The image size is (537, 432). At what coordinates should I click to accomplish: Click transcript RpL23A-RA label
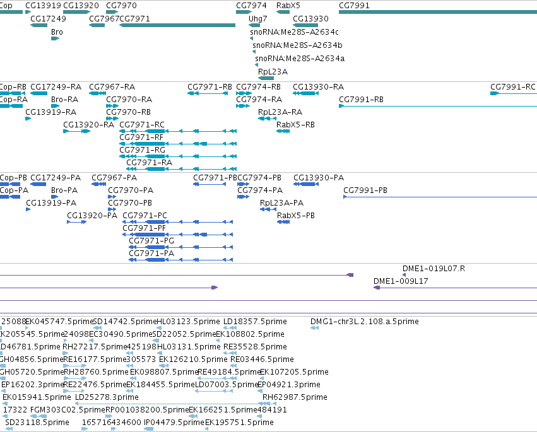280,112
